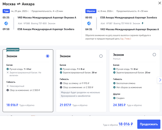Click the lightning icon beside Boeing 737 MAX 8
162x130 pixels.
[143, 23]
